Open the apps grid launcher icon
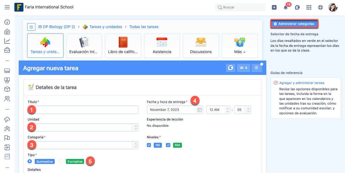The width and height of the screenshot is (345, 173). point(309,7)
